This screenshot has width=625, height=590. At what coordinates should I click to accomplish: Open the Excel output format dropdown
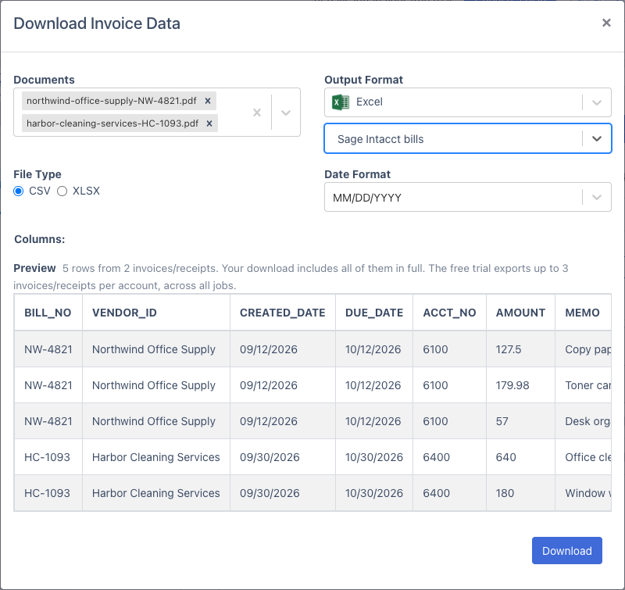click(x=596, y=102)
